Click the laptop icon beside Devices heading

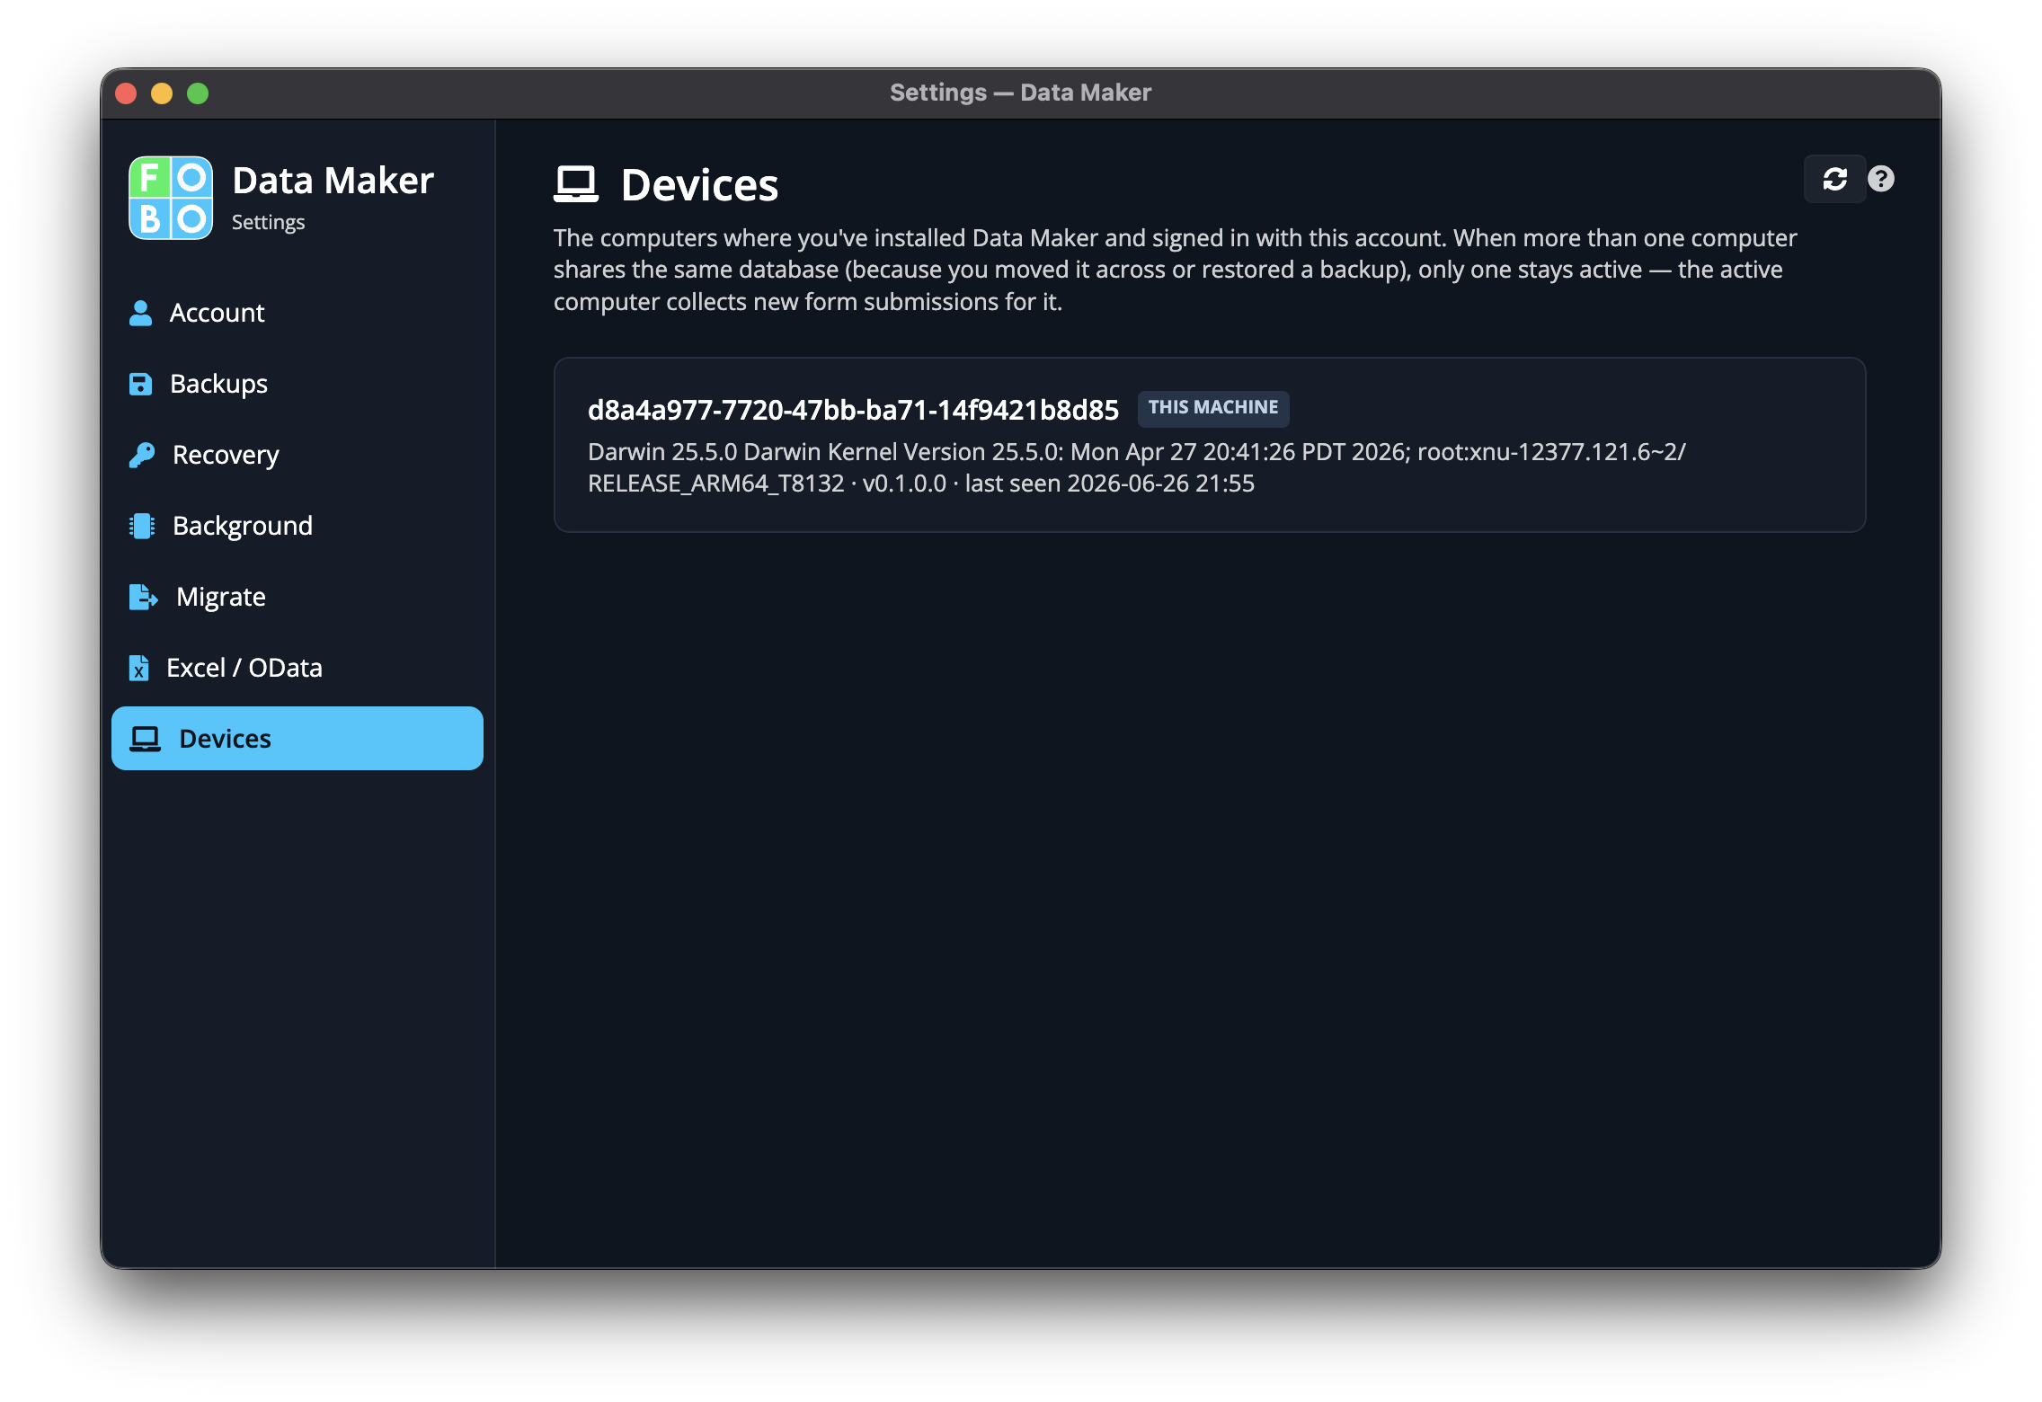click(575, 184)
